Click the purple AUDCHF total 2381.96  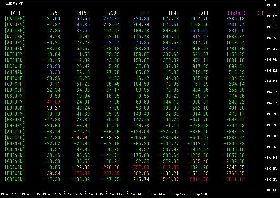[x=235, y=31]
